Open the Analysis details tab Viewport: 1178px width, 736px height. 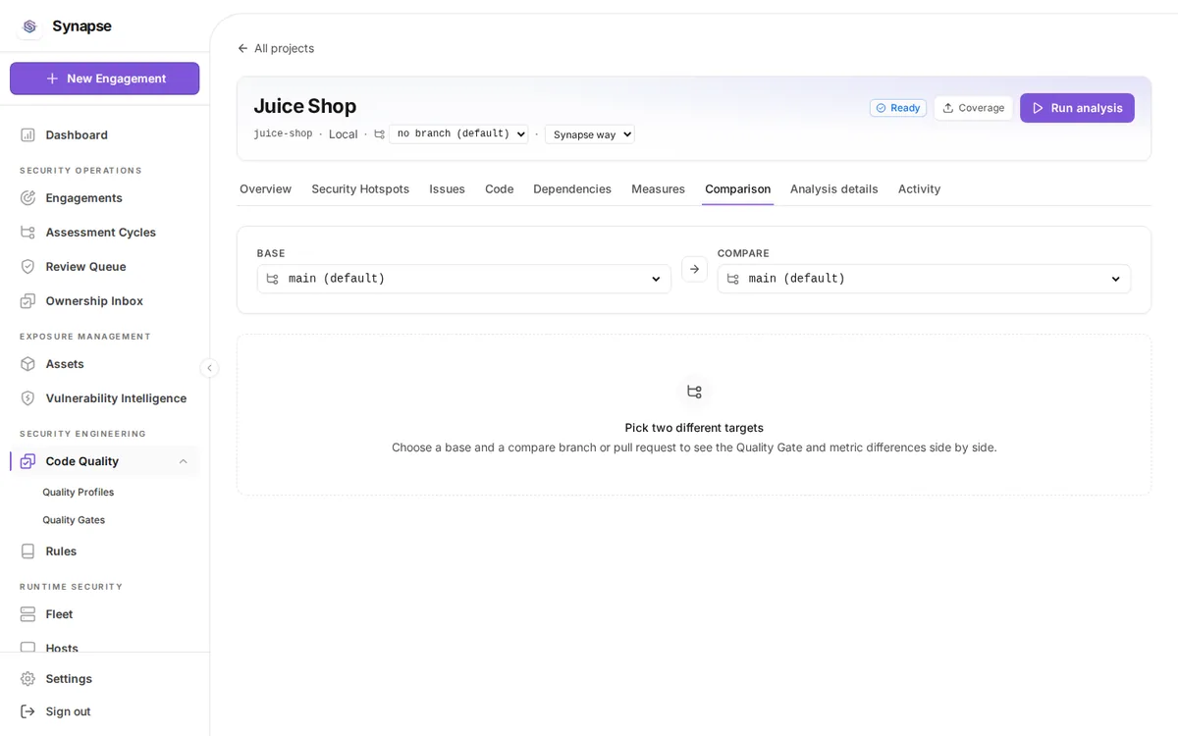834,188
